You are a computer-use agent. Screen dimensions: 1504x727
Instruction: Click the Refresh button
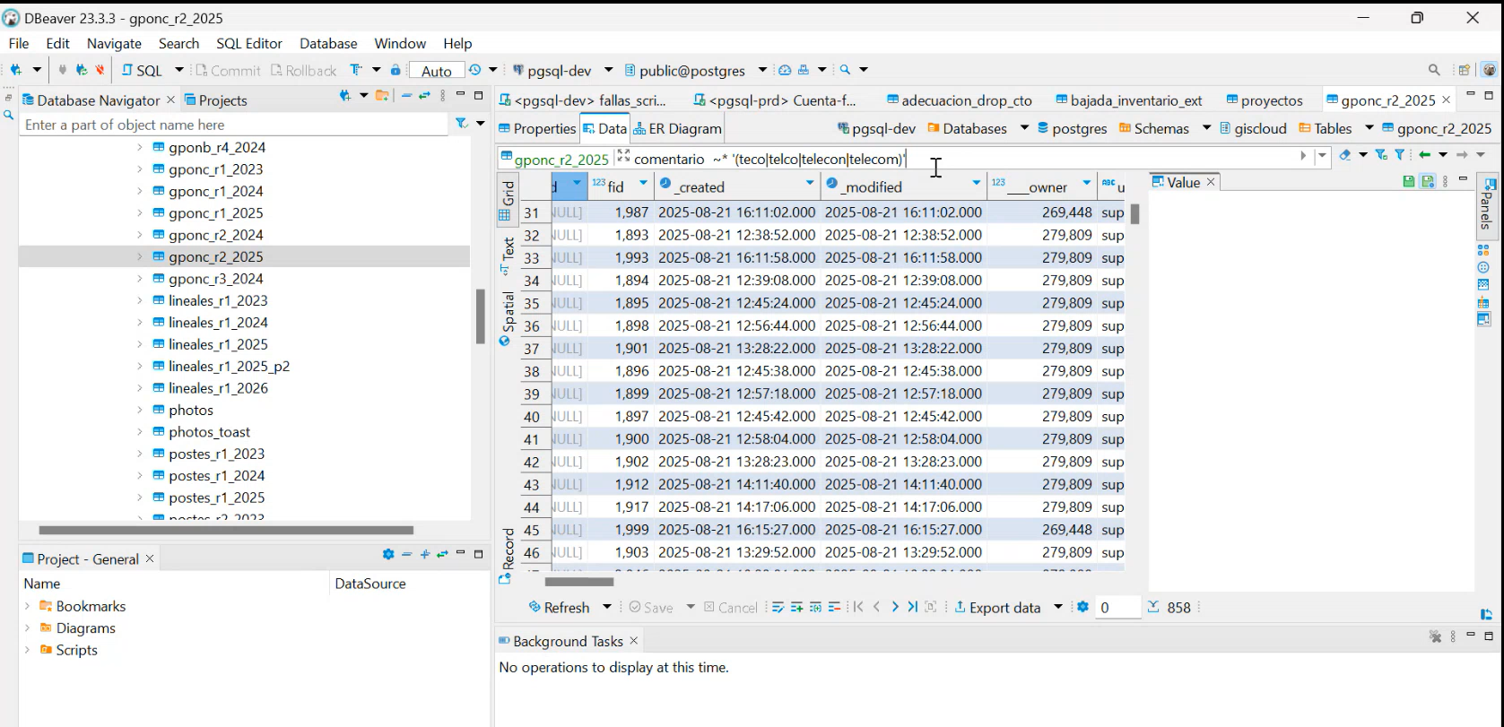pos(559,607)
